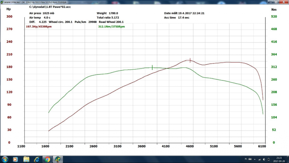Open the clock showing 21:23

click(279, 160)
